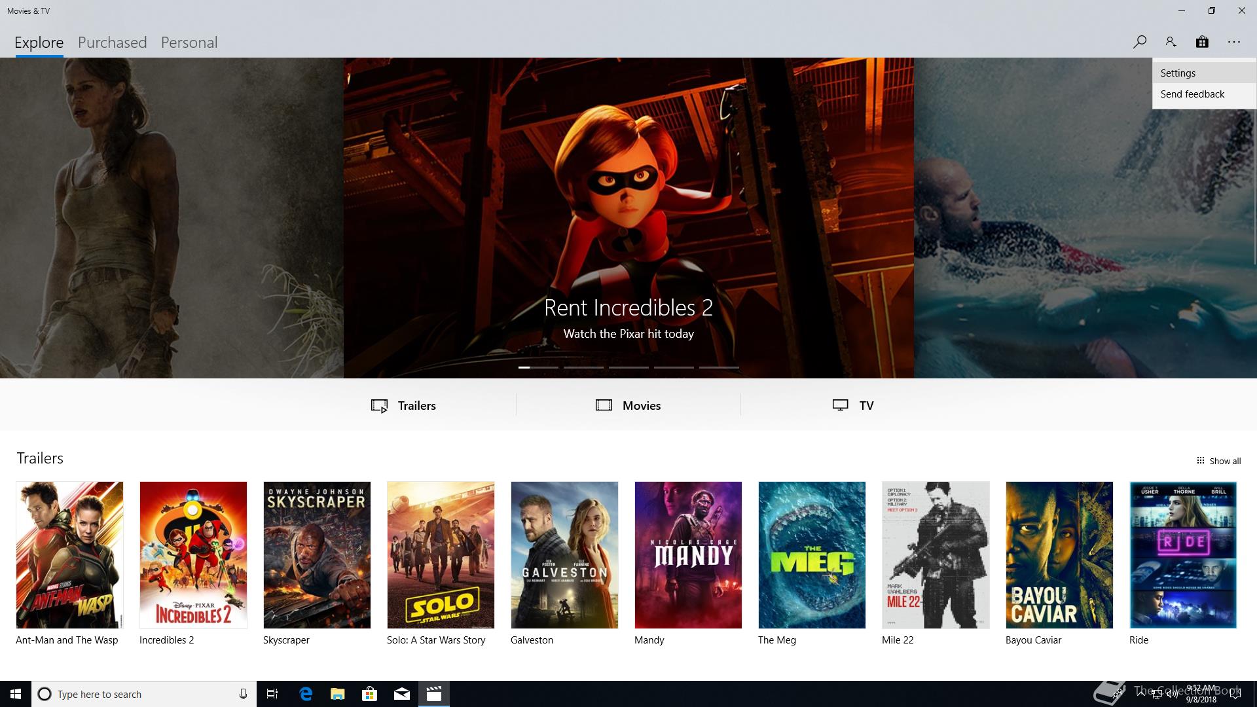Viewport: 1257px width, 707px height.
Task: Click the Mile 22 title text
Action: [898, 640]
